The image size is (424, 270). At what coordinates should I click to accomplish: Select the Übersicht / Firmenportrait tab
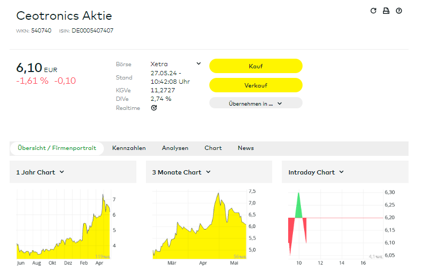[57, 148]
